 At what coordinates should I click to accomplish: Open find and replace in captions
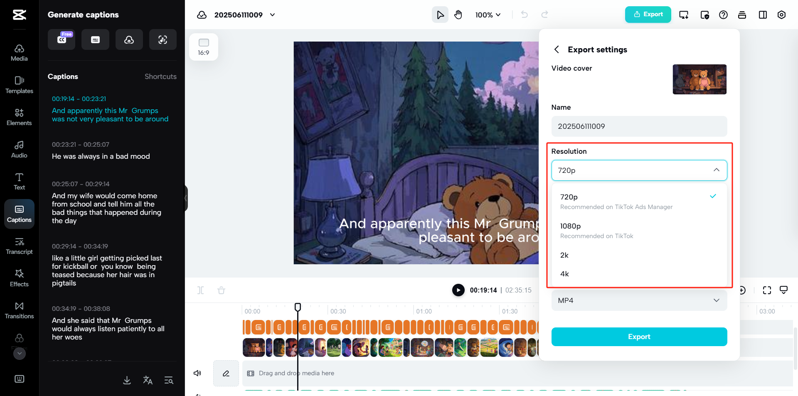(169, 380)
